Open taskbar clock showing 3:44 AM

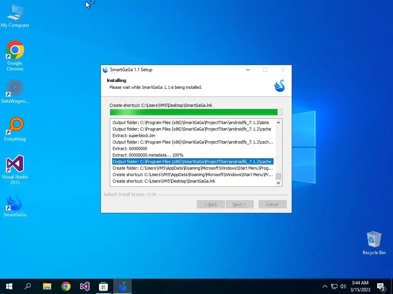(360, 286)
